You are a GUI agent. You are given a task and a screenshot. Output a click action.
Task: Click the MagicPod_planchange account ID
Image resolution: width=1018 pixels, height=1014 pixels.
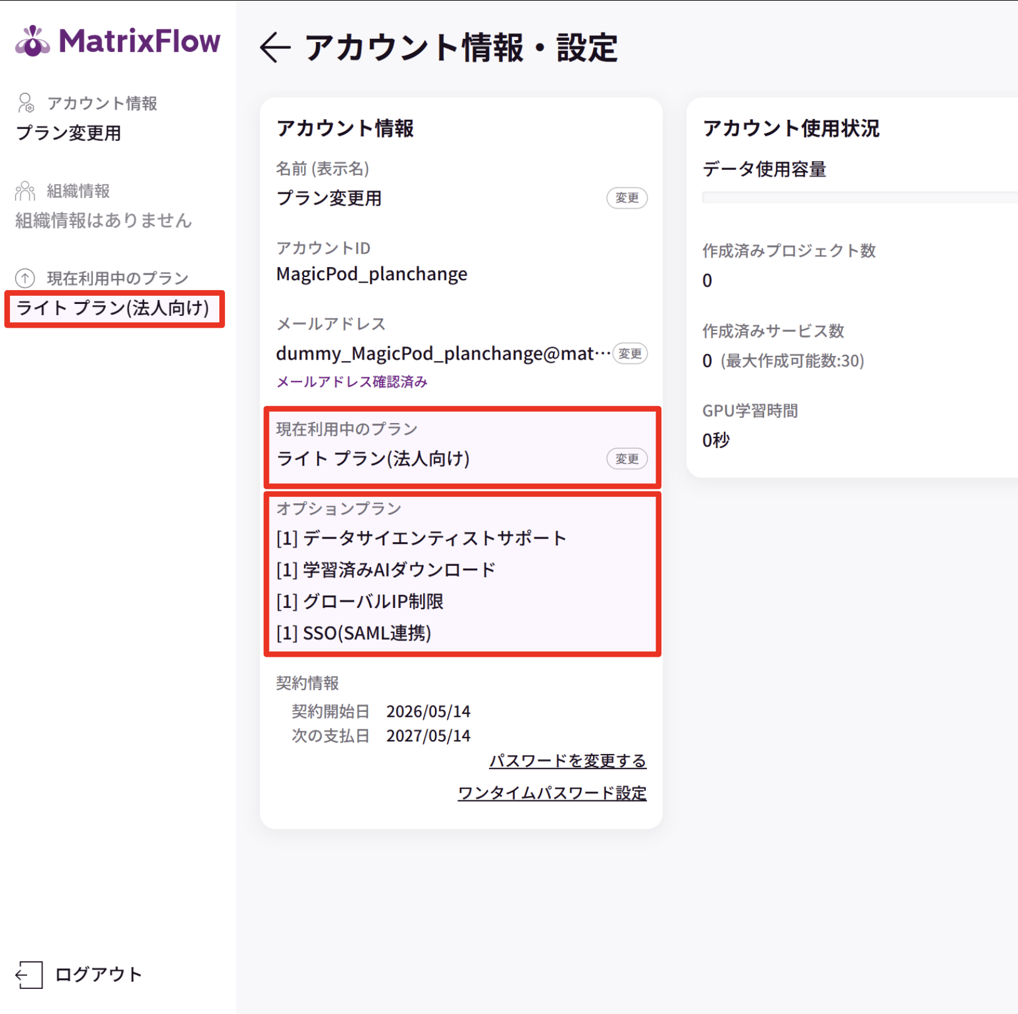[372, 274]
